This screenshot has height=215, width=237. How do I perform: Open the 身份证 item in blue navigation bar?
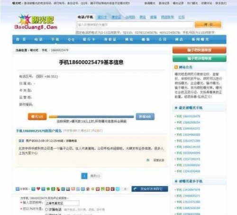(x=110, y=39)
